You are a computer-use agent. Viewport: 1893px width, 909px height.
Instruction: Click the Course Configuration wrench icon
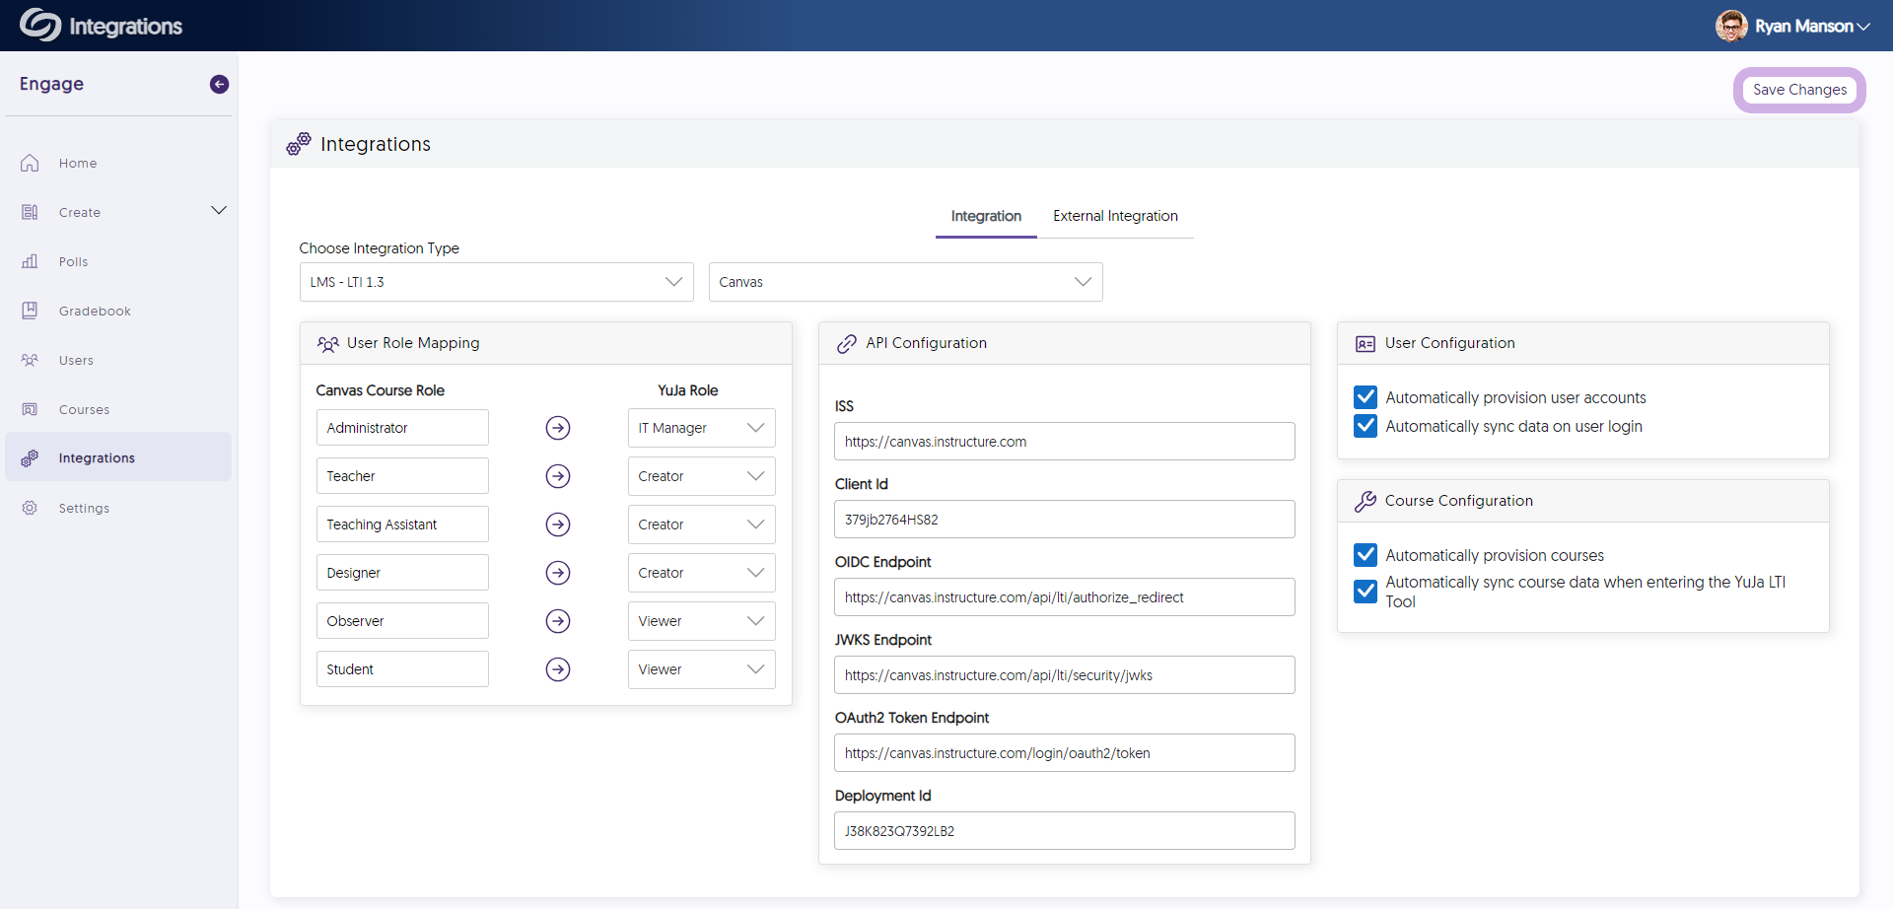(1366, 501)
